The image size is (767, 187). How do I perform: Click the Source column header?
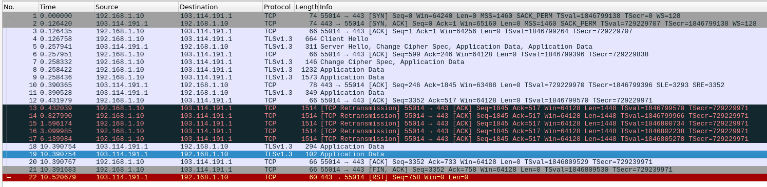(136, 7)
